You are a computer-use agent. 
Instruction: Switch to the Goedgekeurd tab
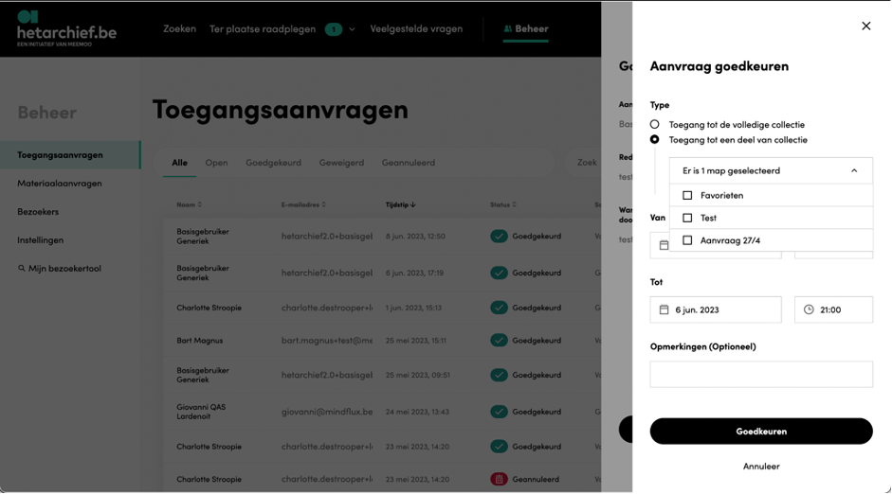click(274, 163)
